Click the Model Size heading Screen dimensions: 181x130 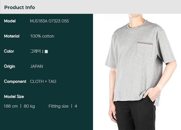[14, 96]
